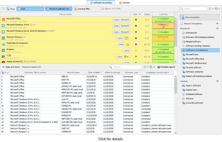The width and height of the screenshot is (222, 142).
Task: Click the Network Olympus icon
Action: [3, 38]
